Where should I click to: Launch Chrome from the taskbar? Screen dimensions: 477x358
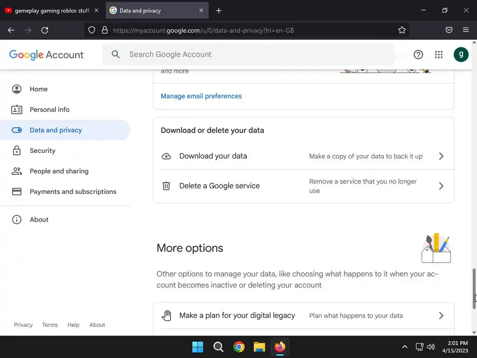pyautogui.click(x=239, y=347)
